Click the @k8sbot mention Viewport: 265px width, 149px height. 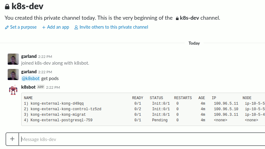pyautogui.click(x=31, y=79)
